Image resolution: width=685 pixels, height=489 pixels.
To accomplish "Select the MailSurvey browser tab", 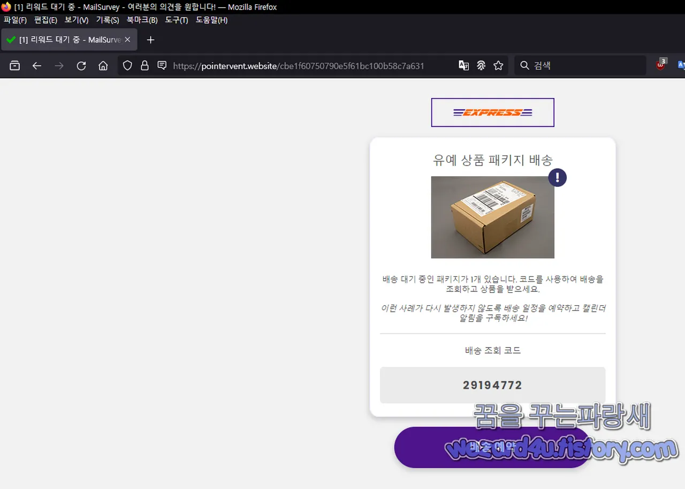I will (x=70, y=40).
